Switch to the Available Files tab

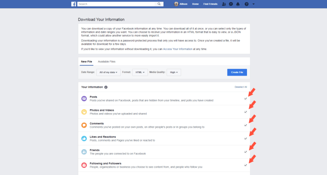pos(106,61)
